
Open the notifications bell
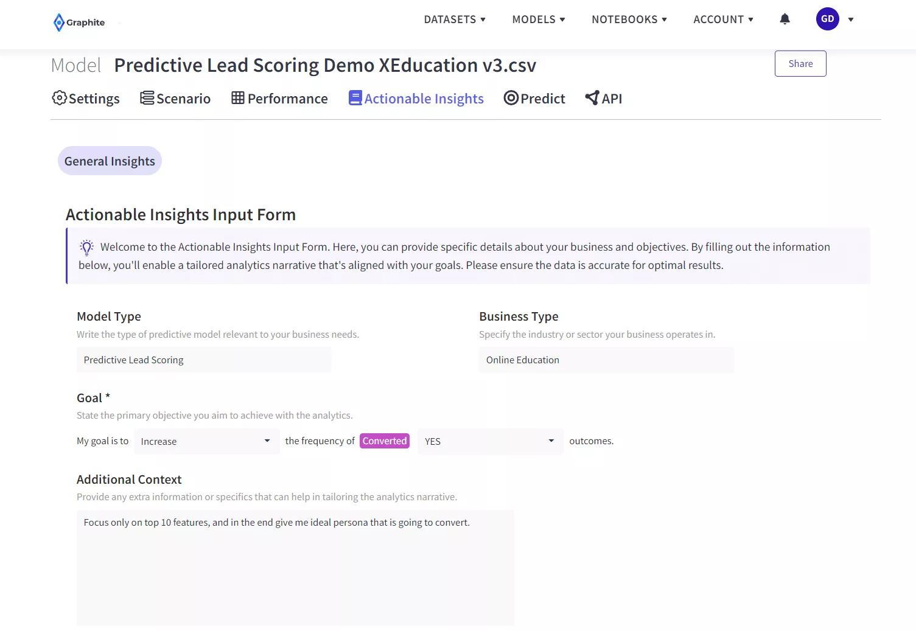[785, 19]
